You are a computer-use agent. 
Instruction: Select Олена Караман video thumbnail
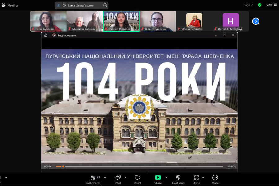[x=194, y=21]
